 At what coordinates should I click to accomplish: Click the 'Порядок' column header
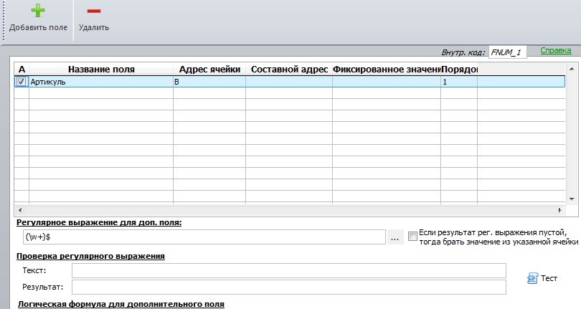(459, 70)
